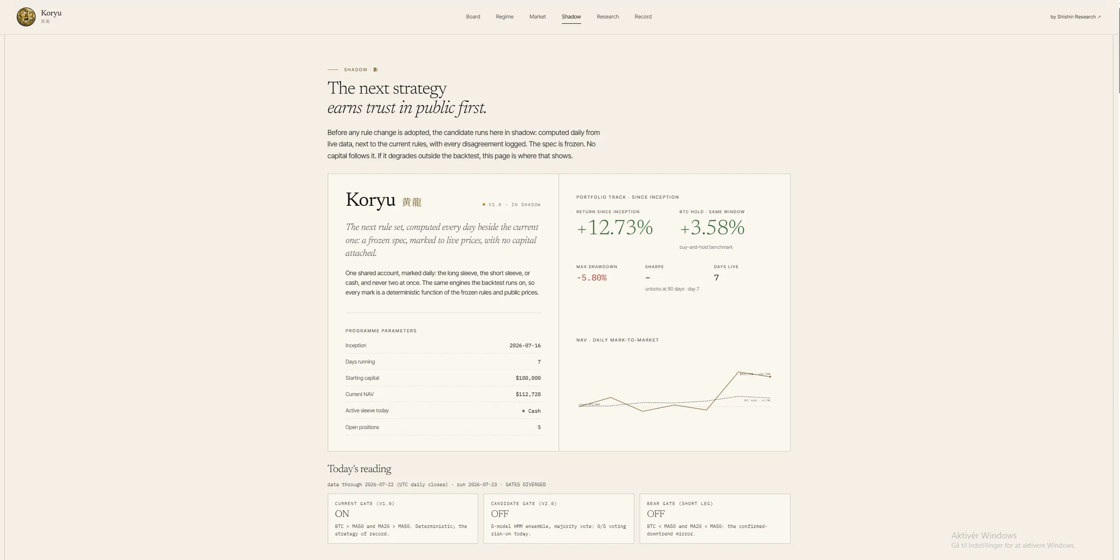
Task: Click the Current NAV $112,728 value
Action: pyautogui.click(x=528, y=394)
